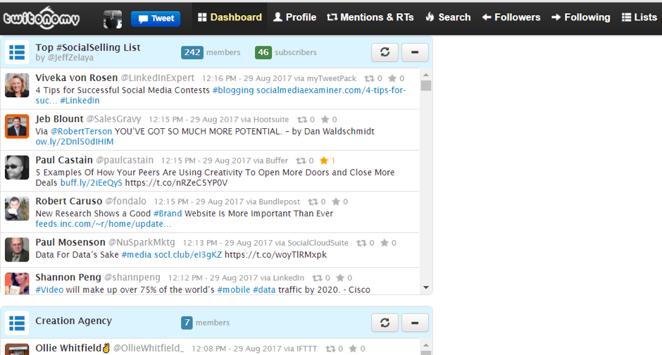Click the #LinkedIn hashtag
662x355 pixels.
(80, 101)
